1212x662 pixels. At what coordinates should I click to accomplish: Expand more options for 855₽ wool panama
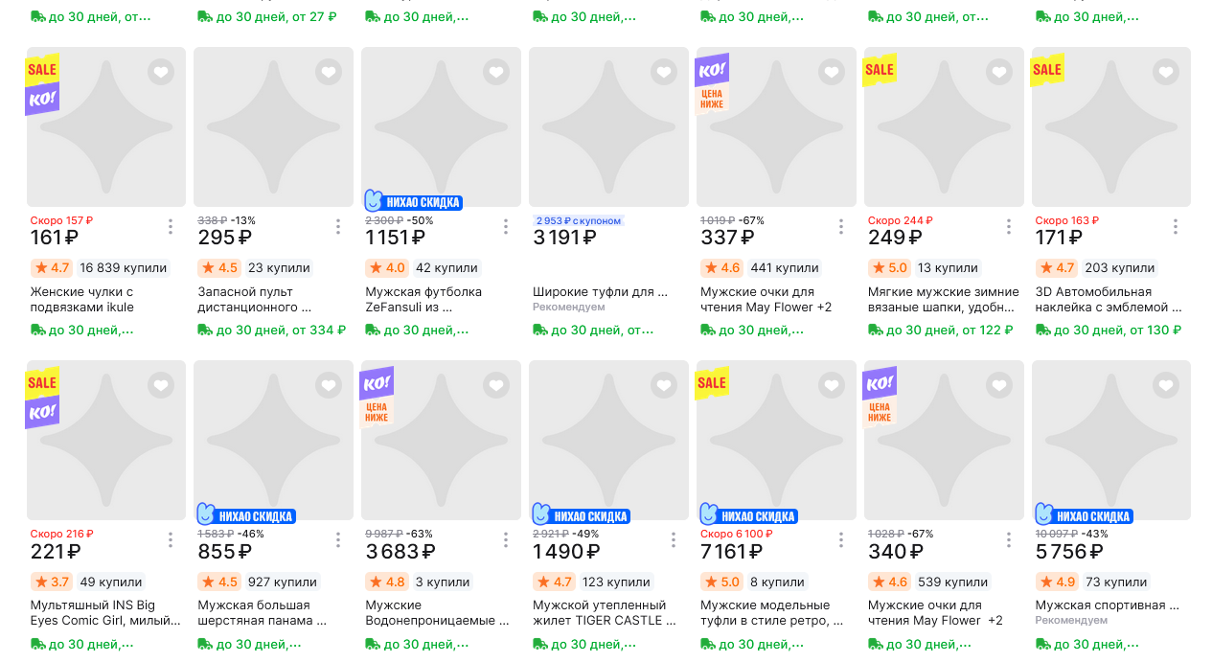point(338,540)
